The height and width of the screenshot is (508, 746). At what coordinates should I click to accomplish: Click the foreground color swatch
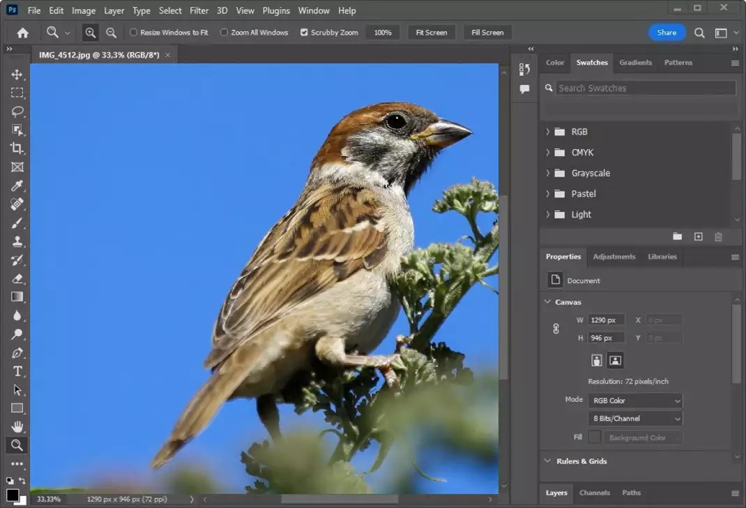coord(13,495)
